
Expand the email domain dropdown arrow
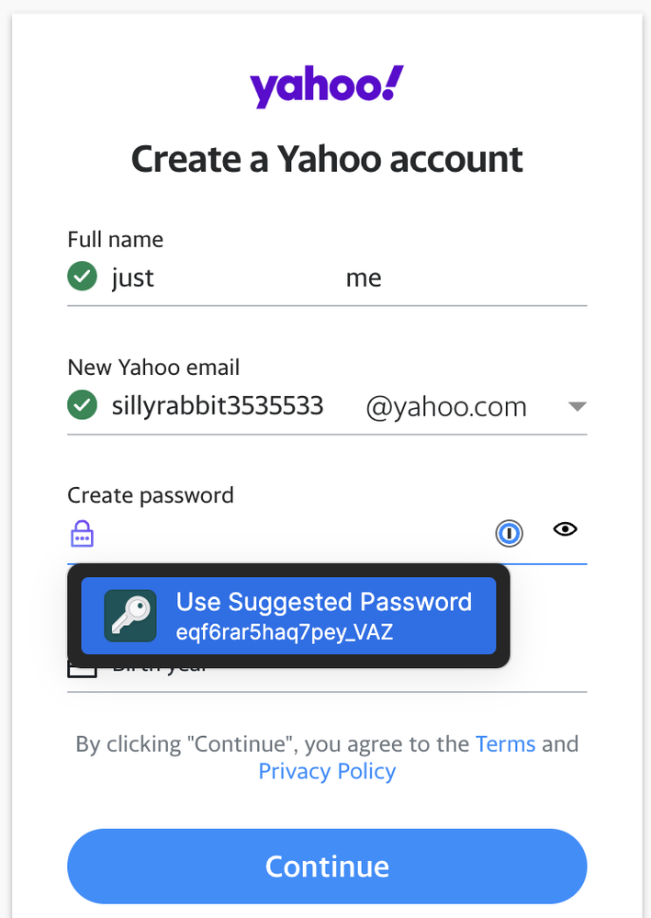577,407
